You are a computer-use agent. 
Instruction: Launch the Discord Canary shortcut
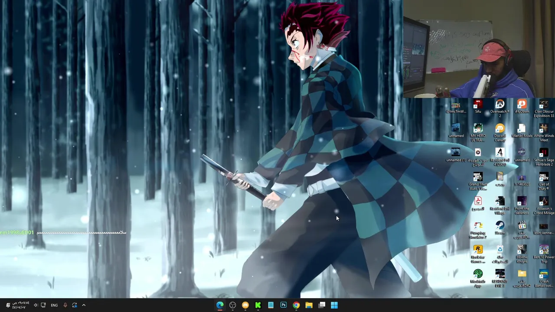pyautogui.click(x=500, y=133)
